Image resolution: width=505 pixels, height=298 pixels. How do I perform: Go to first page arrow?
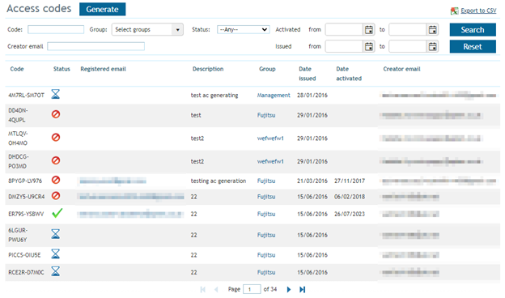202,289
